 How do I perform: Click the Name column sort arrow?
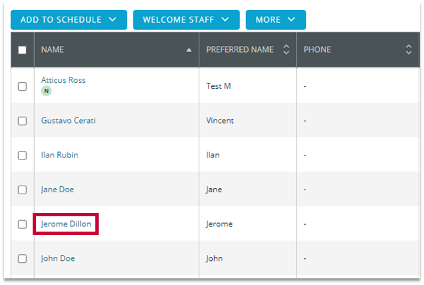(x=189, y=50)
